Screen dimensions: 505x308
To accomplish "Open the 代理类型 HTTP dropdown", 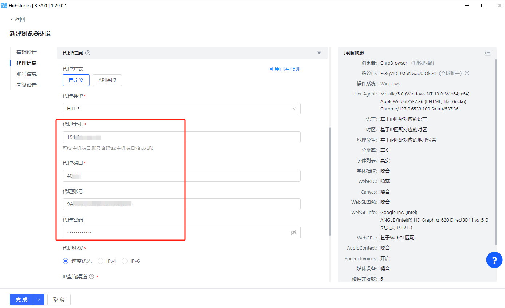I will 181,109.
